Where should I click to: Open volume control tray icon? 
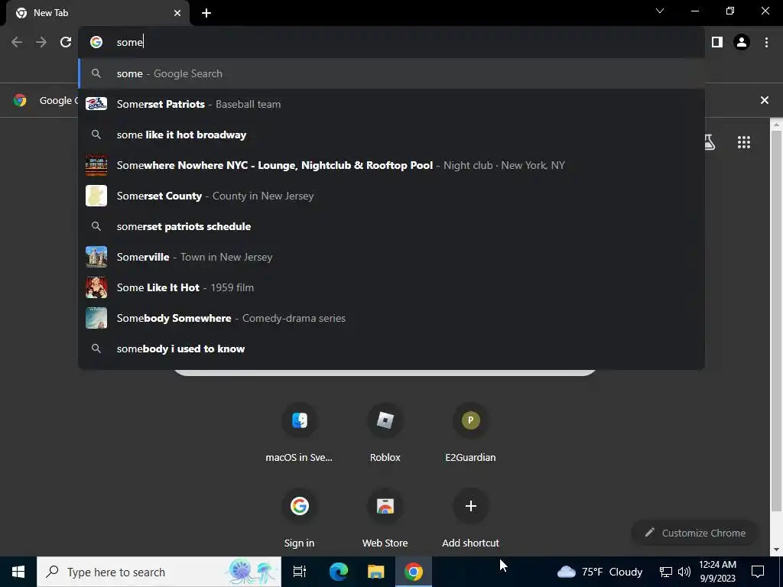[684, 572]
